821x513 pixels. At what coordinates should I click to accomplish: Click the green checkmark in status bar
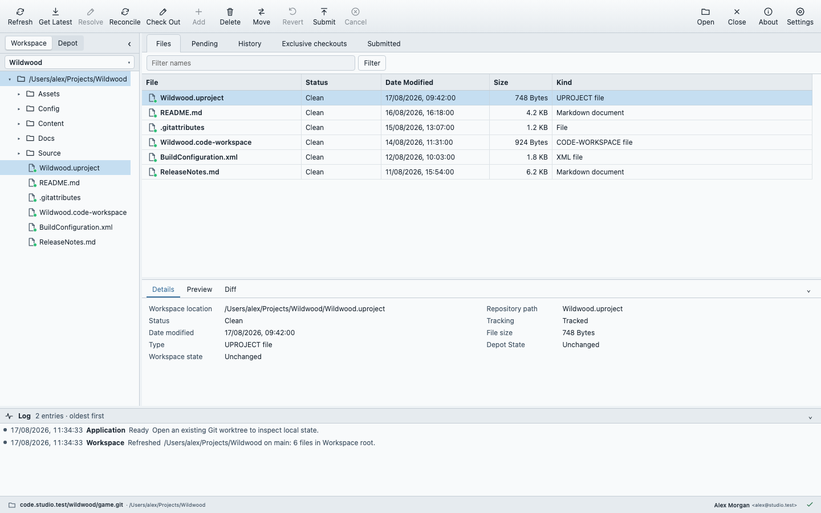(x=810, y=504)
